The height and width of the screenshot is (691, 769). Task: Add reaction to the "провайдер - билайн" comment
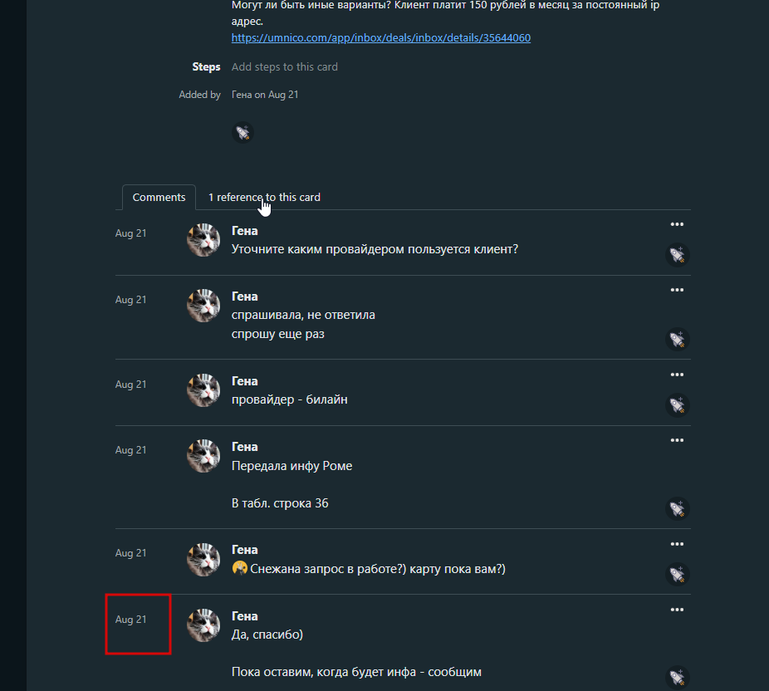coord(678,405)
